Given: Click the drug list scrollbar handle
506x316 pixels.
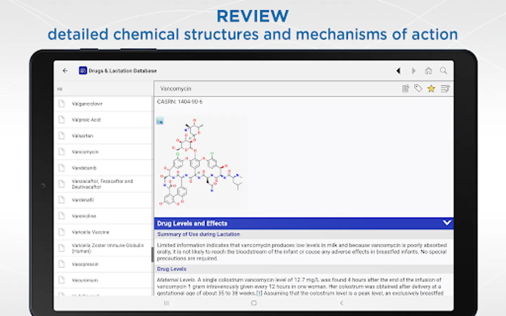Looking at the screenshot, I should tap(153, 255).
